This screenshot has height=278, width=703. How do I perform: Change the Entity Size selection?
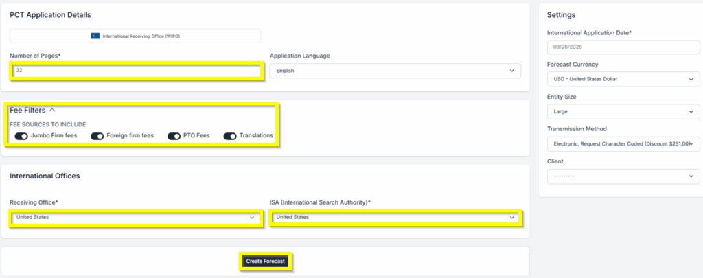point(623,111)
